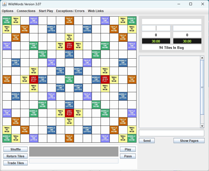Click the right player name field
Screen dimensions: 209x171
tap(187, 28)
